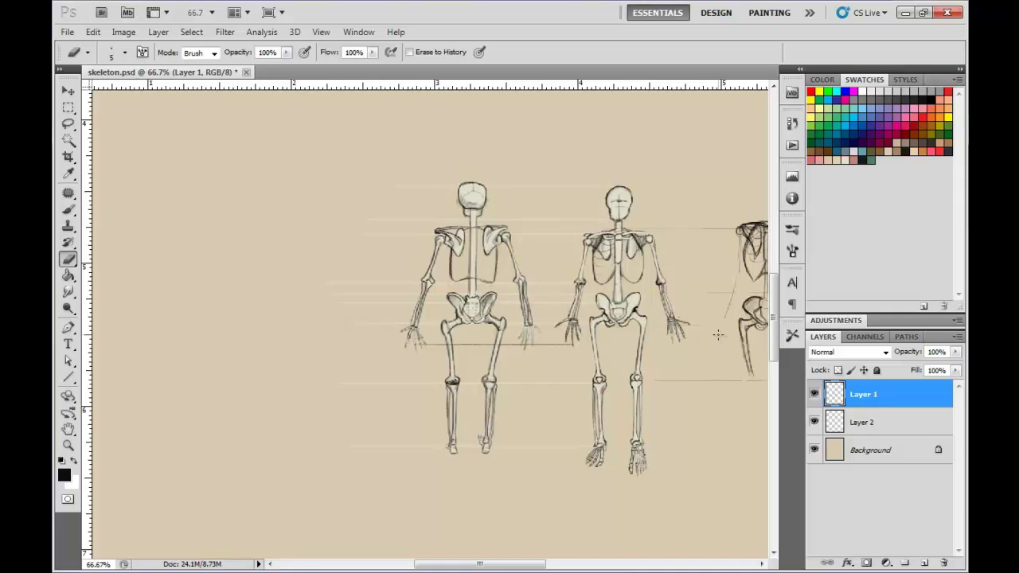Launch Adobe Bridge from the top bar
Screen dimensions: 1019x573
click(101, 13)
